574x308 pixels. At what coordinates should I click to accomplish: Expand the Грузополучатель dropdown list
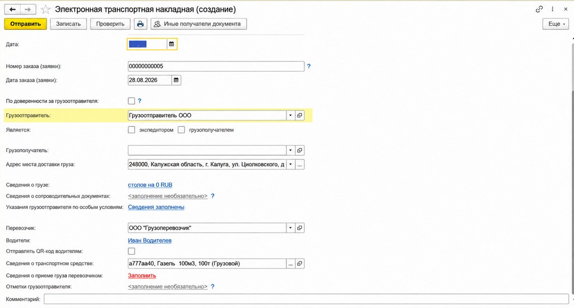(x=290, y=150)
